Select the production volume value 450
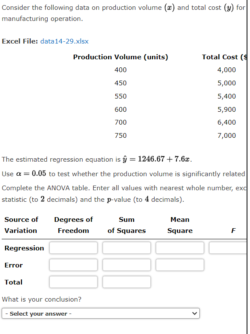The image size is (250, 334). tap(121, 83)
